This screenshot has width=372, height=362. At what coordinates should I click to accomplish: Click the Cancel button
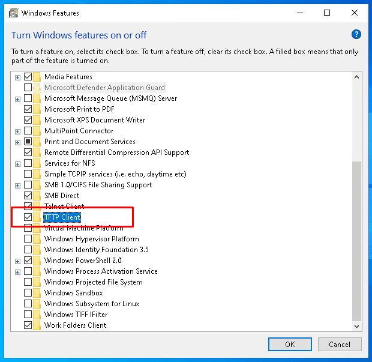click(340, 344)
